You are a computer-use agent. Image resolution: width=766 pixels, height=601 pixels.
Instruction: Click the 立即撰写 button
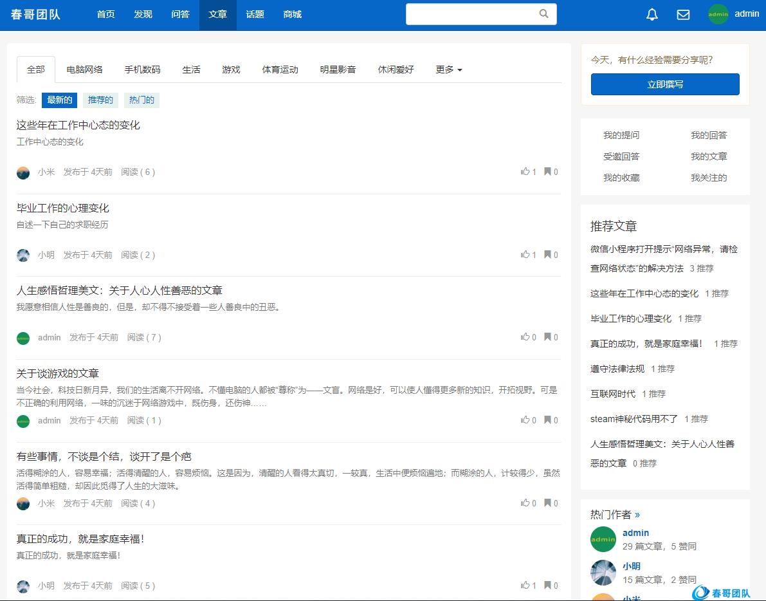tap(665, 84)
